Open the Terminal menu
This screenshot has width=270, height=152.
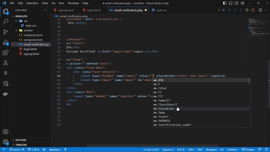click(73, 3)
